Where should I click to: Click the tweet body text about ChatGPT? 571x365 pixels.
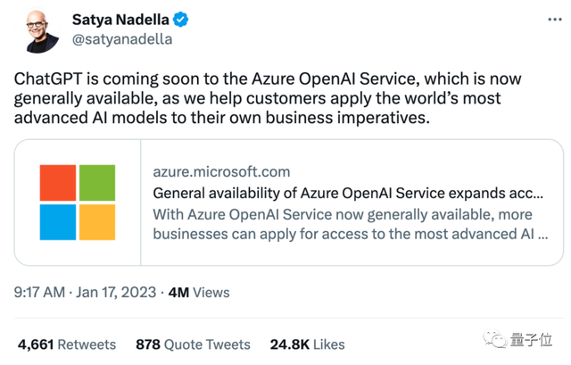coord(268,98)
